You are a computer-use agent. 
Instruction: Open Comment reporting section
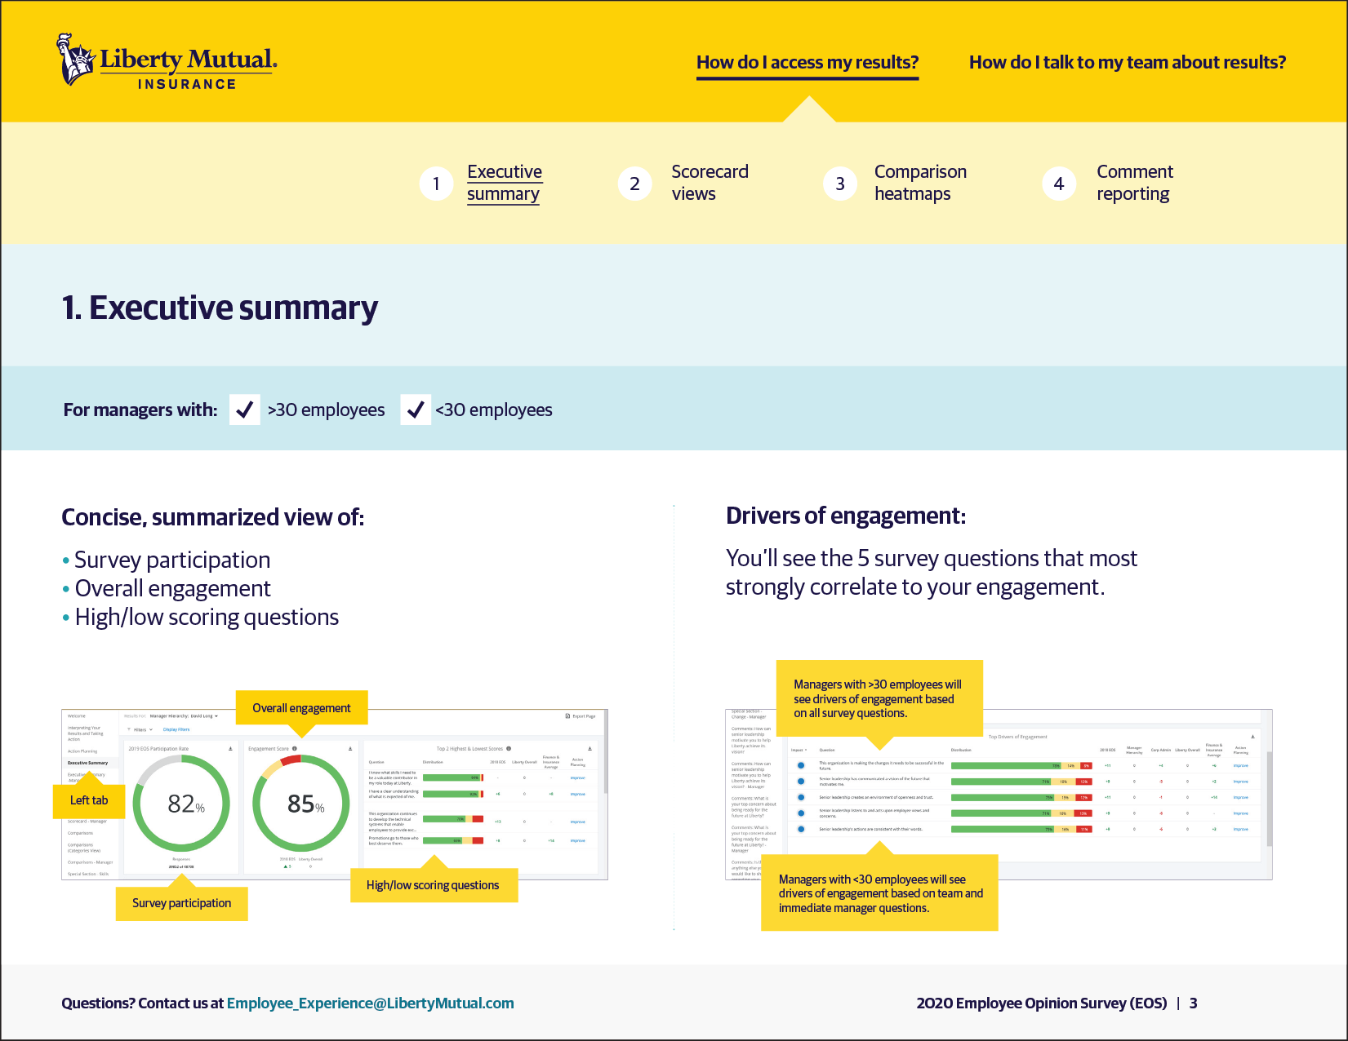tap(1135, 183)
